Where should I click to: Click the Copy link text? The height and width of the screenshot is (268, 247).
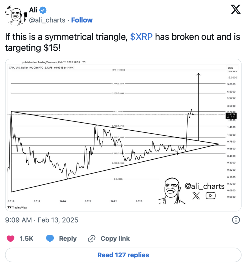[x=115, y=238]
